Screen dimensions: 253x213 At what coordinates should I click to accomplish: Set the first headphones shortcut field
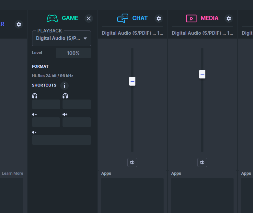(x=46, y=104)
